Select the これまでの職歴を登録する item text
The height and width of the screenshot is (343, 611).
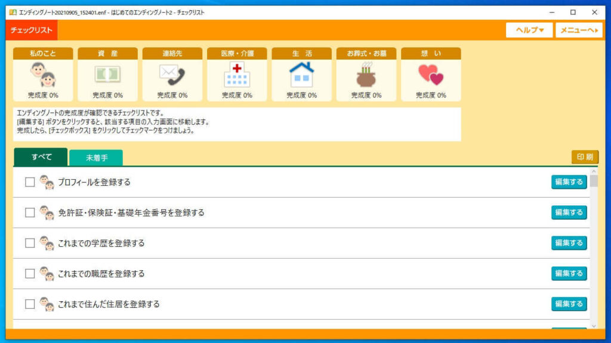point(101,274)
